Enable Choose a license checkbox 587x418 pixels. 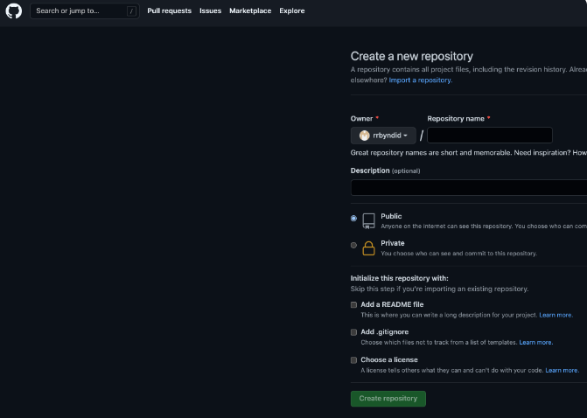tap(353, 360)
